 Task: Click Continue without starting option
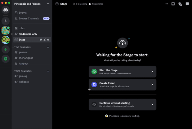tap(123, 104)
